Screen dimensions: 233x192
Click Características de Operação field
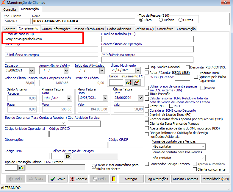click(x=147, y=49)
